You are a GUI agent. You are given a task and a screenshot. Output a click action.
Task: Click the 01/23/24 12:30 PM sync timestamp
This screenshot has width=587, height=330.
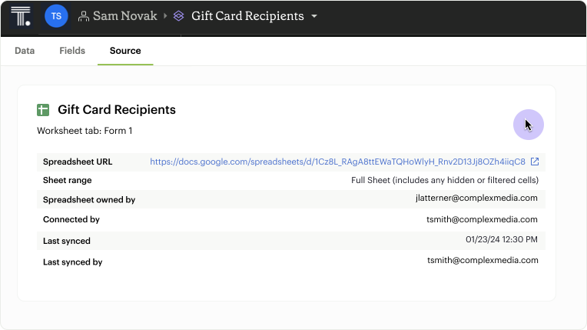502,240
